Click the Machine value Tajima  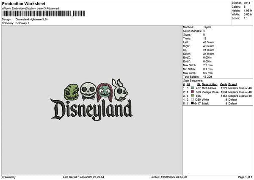pyautogui.click(x=207, y=27)
